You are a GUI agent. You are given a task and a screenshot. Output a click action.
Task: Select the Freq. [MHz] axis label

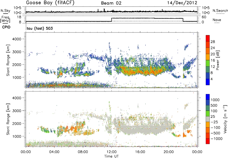tap(5, 19)
